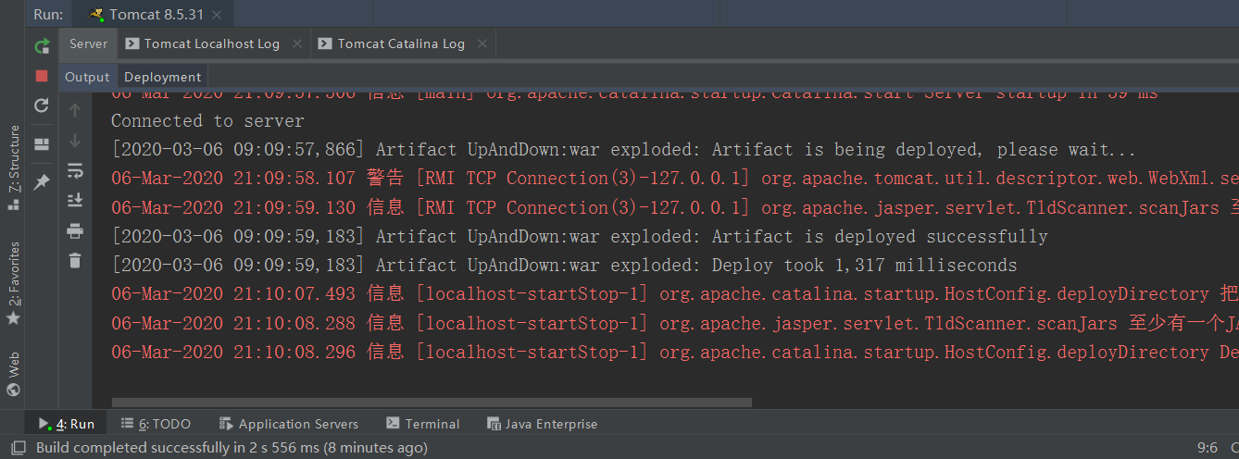Switch to Tomcat Catalina Log tab
Screen dimensions: 1239x459
click(x=391, y=43)
